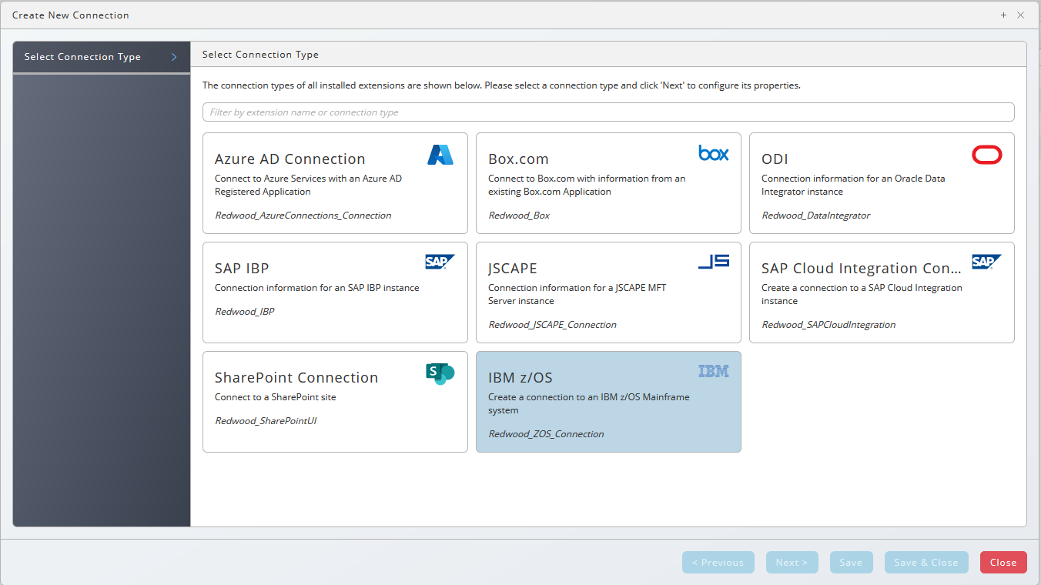The height and width of the screenshot is (585, 1041).
Task: Pick the SAP IBP connection heading
Action: point(242,269)
